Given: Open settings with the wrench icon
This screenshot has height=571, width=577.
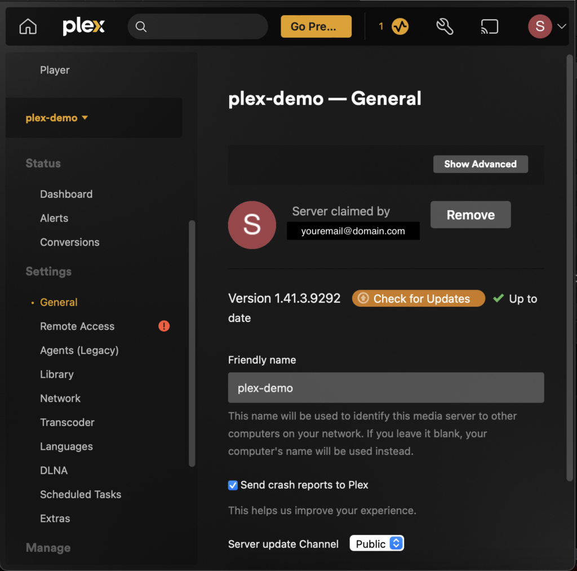Looking at the screenshot, I should tap(445, 26).
